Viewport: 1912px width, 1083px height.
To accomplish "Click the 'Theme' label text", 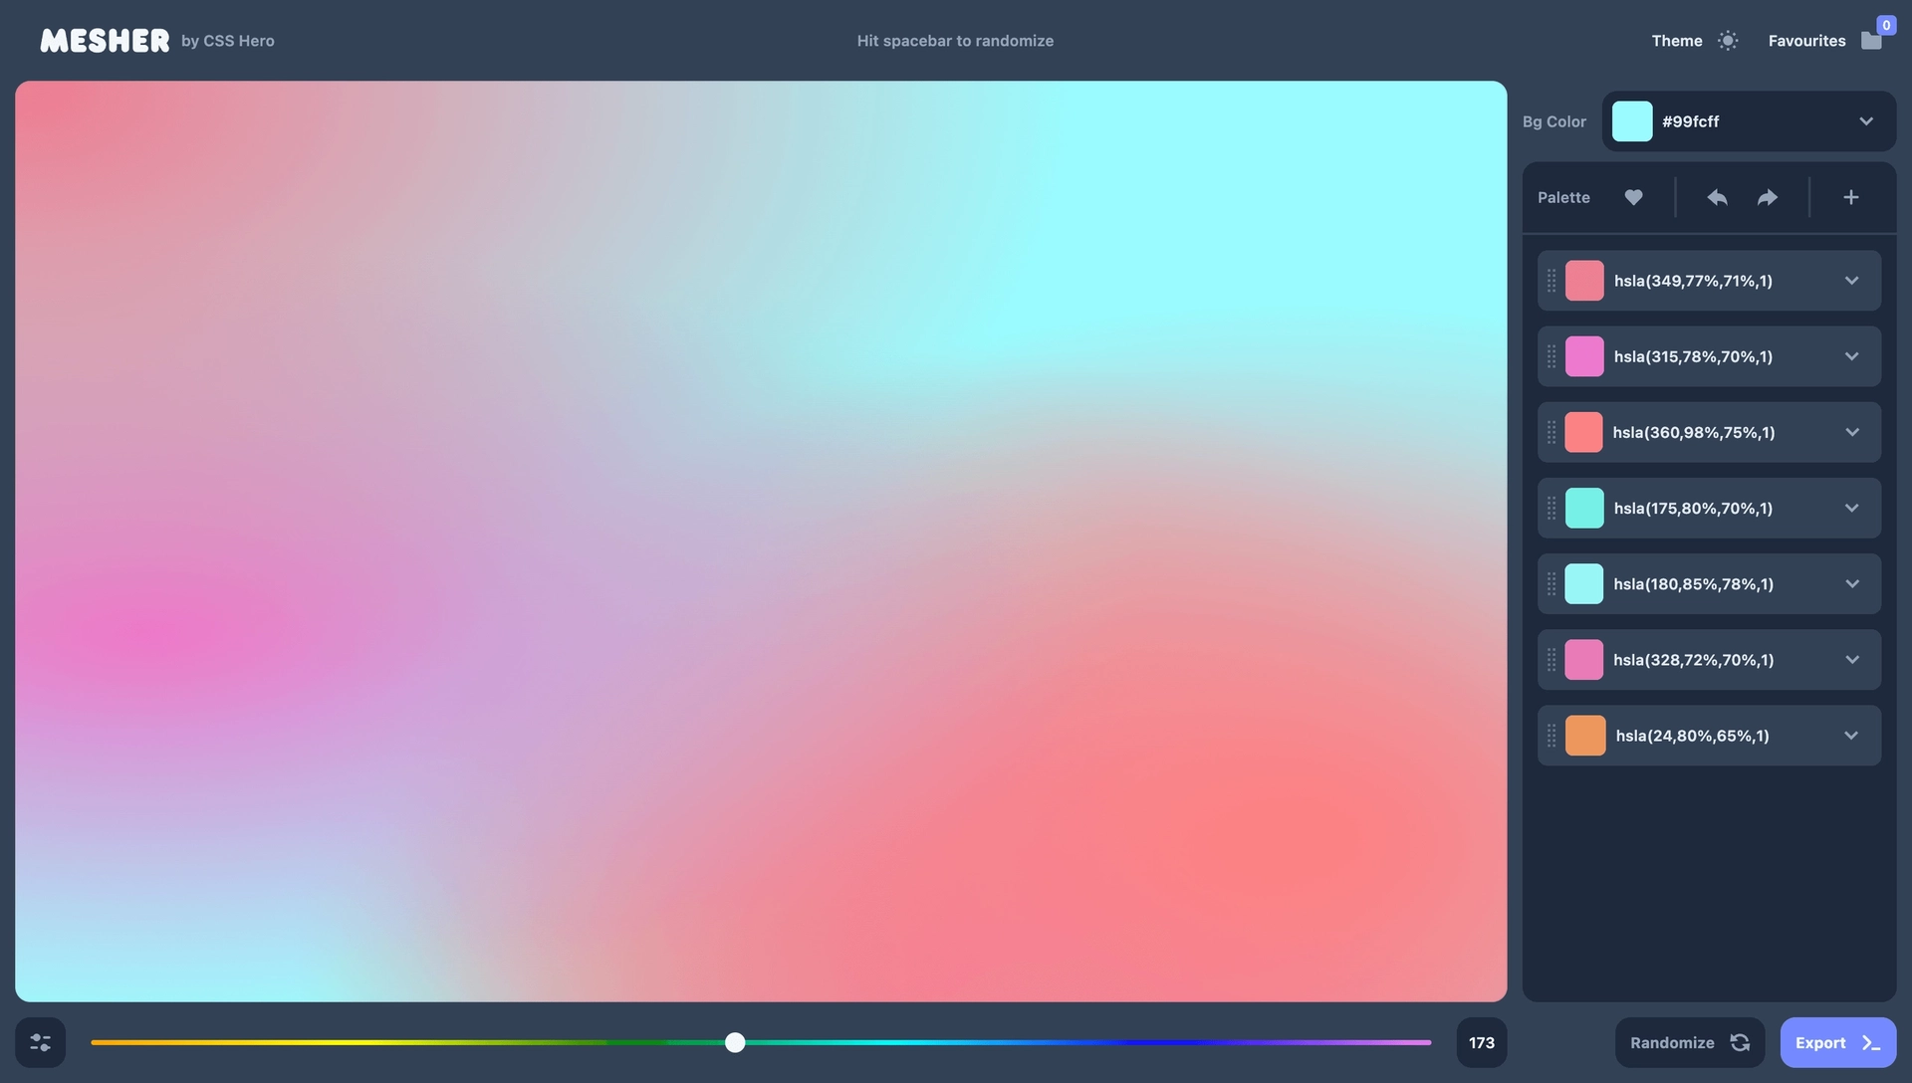I will (x=1677, y=41).
